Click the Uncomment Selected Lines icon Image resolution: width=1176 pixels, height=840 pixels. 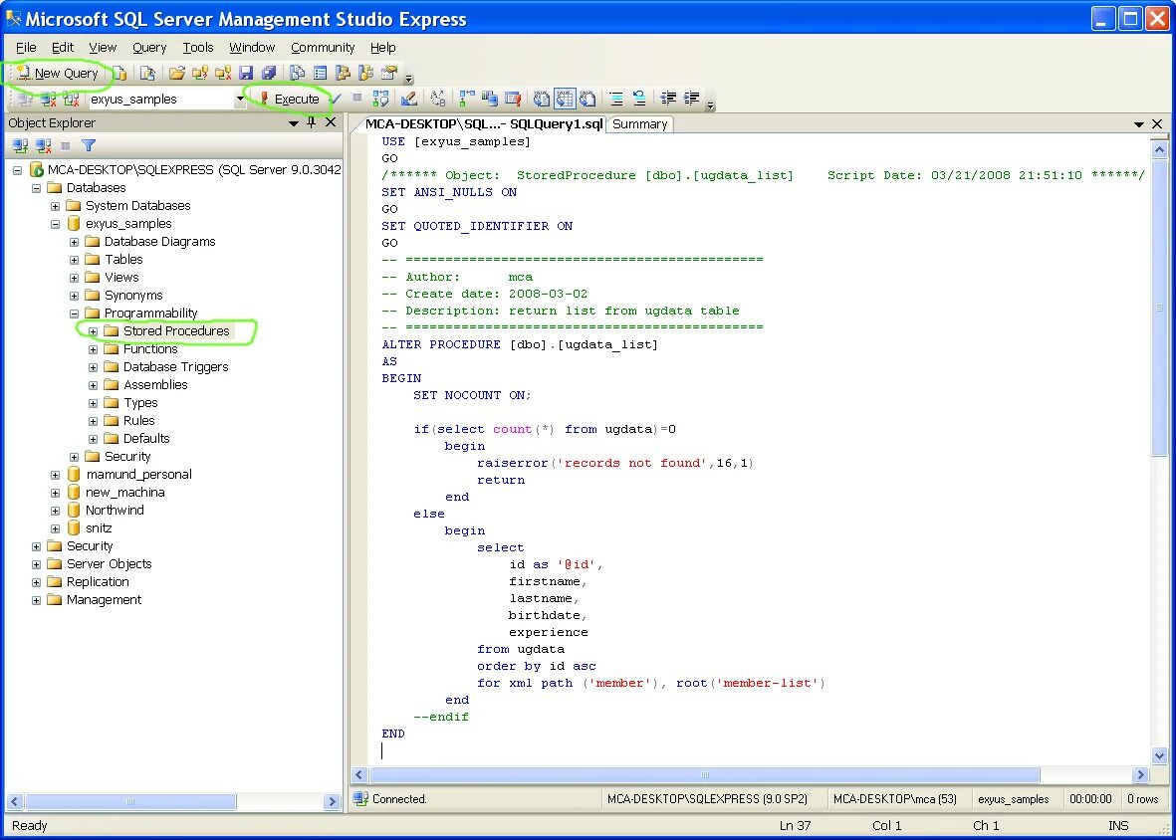[x=639, y=99]
